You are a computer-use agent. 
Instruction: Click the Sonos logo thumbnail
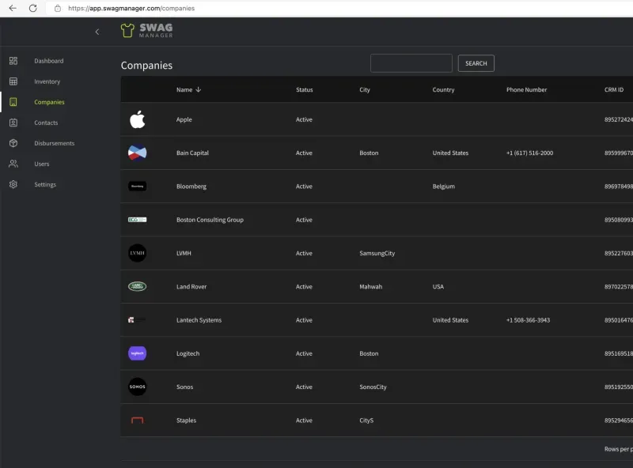coord(137,387)
